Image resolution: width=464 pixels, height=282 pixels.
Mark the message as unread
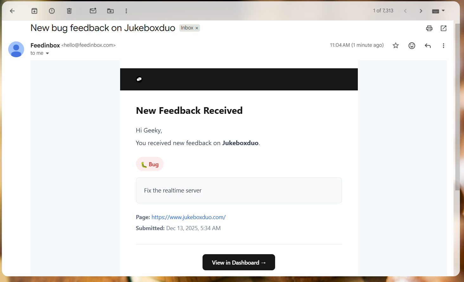click(x=93, y=10)
